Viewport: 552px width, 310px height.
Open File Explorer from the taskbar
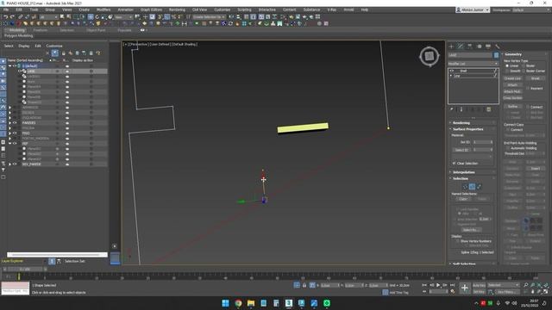(251, 303)
